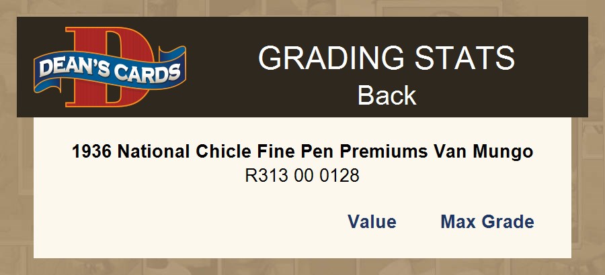
Task: Open the Value grading stats link
Action: click(x=372, y=222)
